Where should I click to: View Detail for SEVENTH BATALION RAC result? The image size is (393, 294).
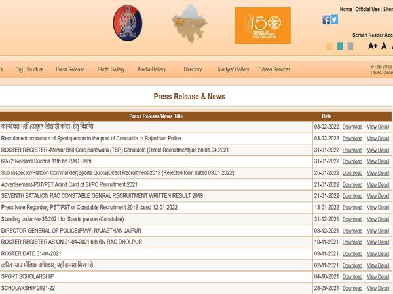click(378, 196)
